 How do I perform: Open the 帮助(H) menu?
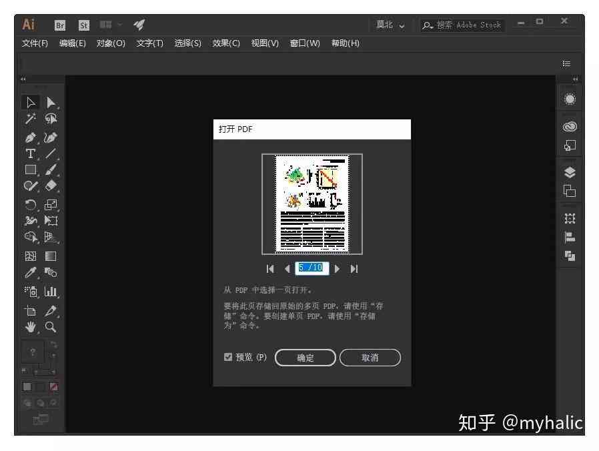pos(345,43)
